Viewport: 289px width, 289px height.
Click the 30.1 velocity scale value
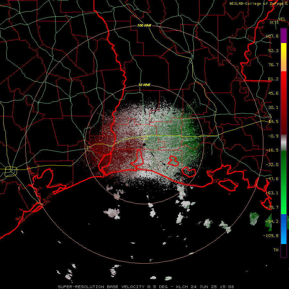(x=273, y=108)
